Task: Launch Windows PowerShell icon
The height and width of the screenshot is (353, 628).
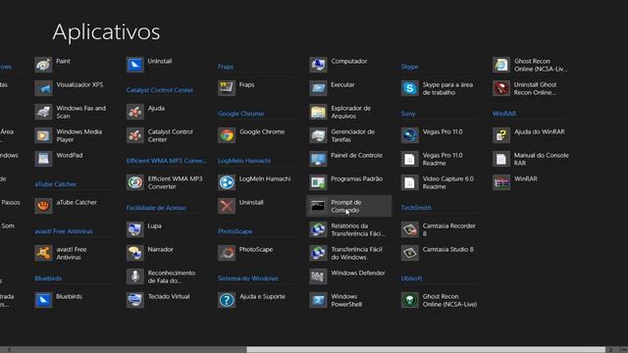Action: pyautogui.click(x=318, y=300)
